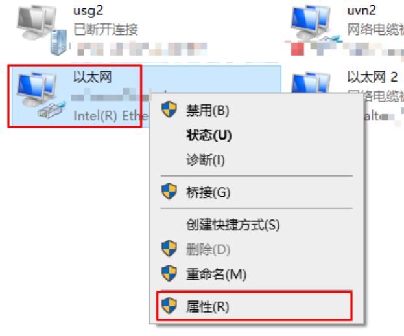Click the 以太网 adapter computer icon
This screenshot has height=336, width=404.
42,95
